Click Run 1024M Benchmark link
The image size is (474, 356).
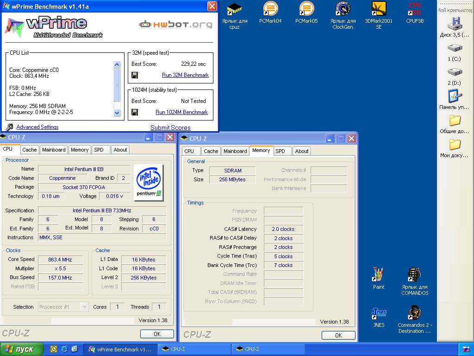pos(181,112)
